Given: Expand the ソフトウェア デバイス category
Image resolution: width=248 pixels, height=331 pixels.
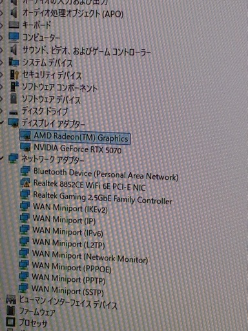Looking at the screenshot, I should [x=1, y=99].
